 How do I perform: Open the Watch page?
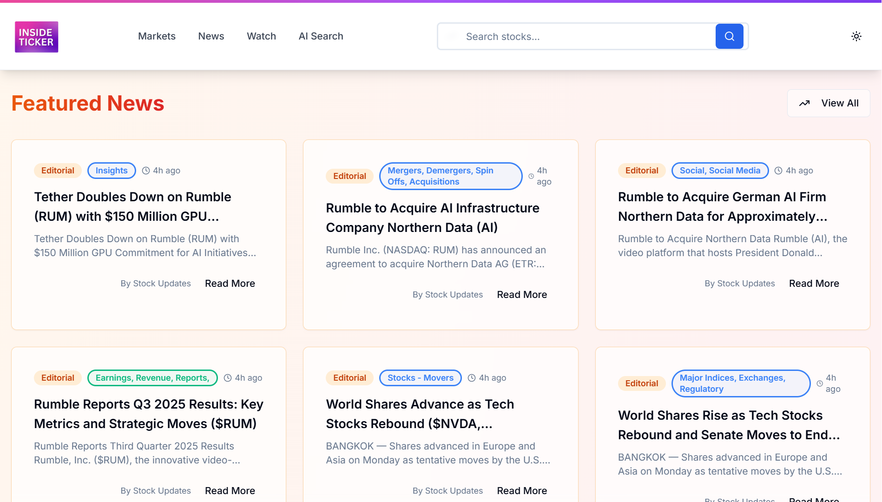[261, 36]
